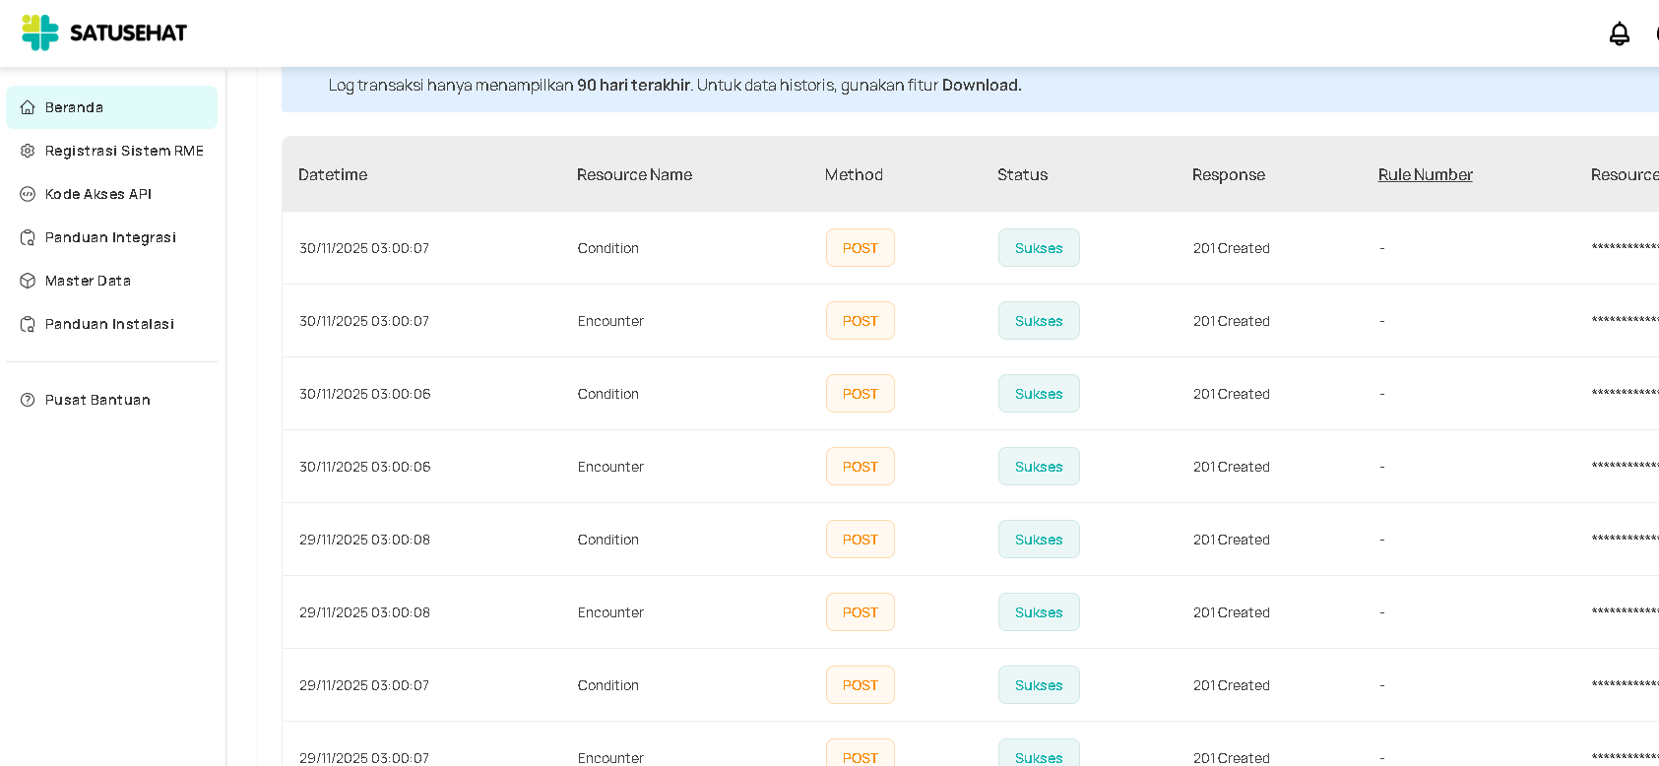The width and height of the screenshot is (1659, 766).
Task: Select Condition name in 29/11/2025 03:00:08 row
Action: click(607, 540)
